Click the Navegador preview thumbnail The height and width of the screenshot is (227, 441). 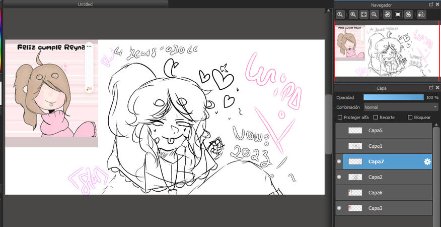387,49
